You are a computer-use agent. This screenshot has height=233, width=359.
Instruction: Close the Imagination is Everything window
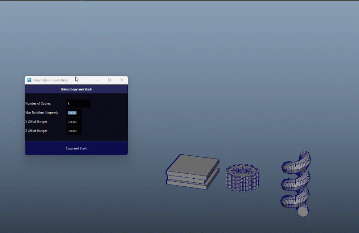[x=122, y=80]
